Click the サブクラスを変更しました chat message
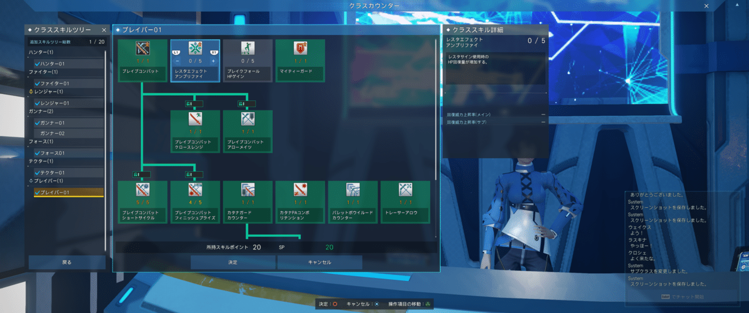The width and height of the screenshot is (749, 313). tap(658, 271)
